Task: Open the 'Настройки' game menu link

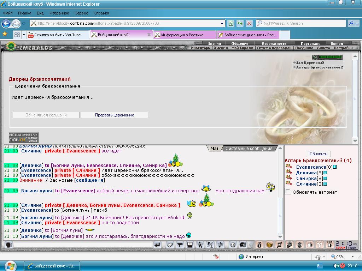Action: tap(343, 48)
